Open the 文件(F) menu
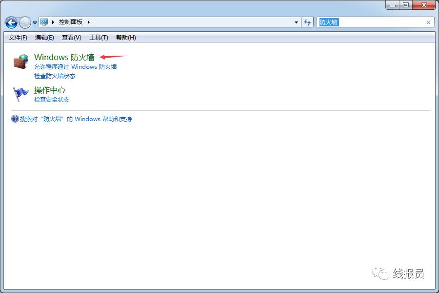Viewport: 439px width, 293px height. tap(18, 38)
